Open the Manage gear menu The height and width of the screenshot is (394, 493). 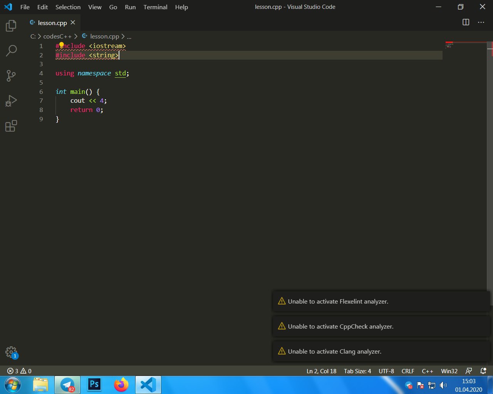(x=11, y=352)
